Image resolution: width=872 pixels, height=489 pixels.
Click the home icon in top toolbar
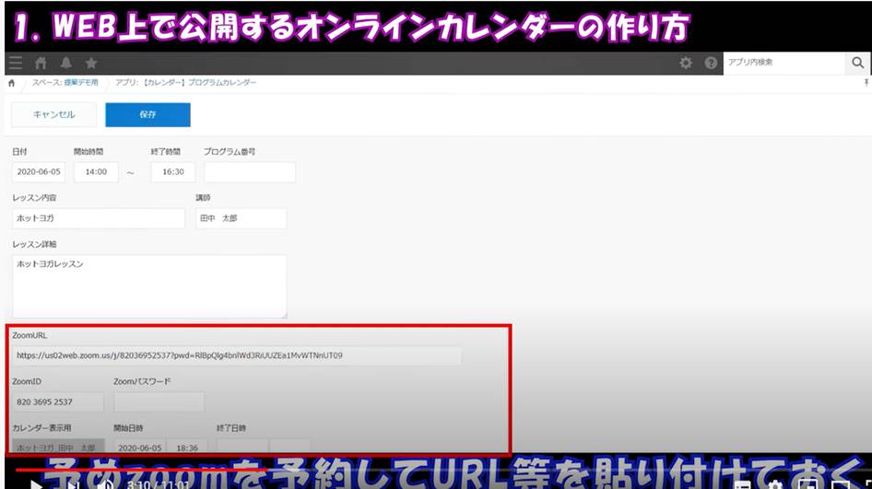click(x=41, y=63)
